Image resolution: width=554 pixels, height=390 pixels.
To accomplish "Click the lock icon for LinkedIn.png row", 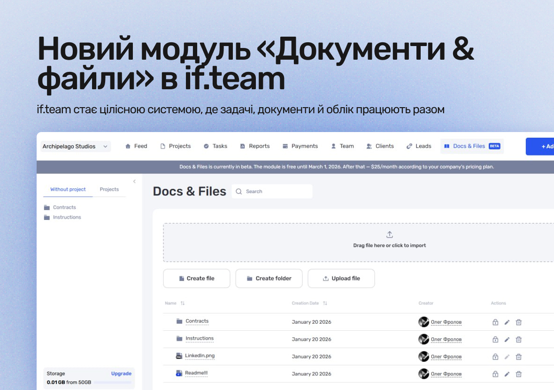I will (x=495, y=357).
